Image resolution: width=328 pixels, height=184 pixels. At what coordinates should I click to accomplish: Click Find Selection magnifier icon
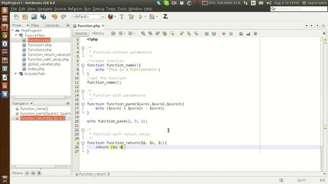click(143, 34)
